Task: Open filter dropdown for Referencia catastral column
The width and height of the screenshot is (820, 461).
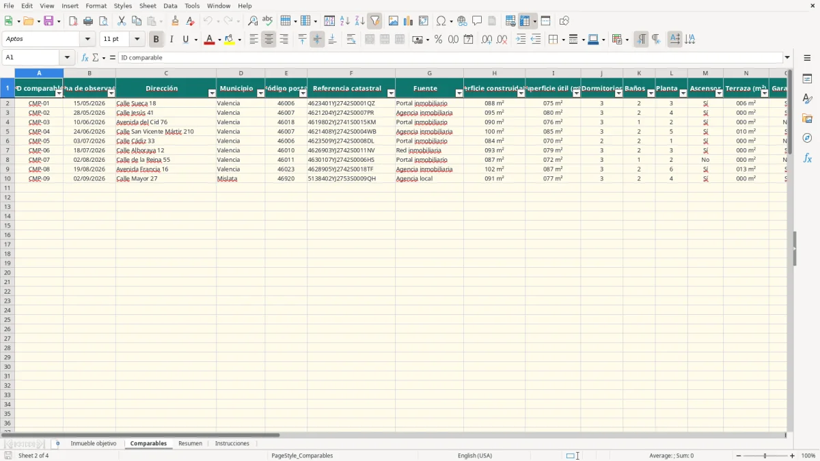Action: coord(391,94)
